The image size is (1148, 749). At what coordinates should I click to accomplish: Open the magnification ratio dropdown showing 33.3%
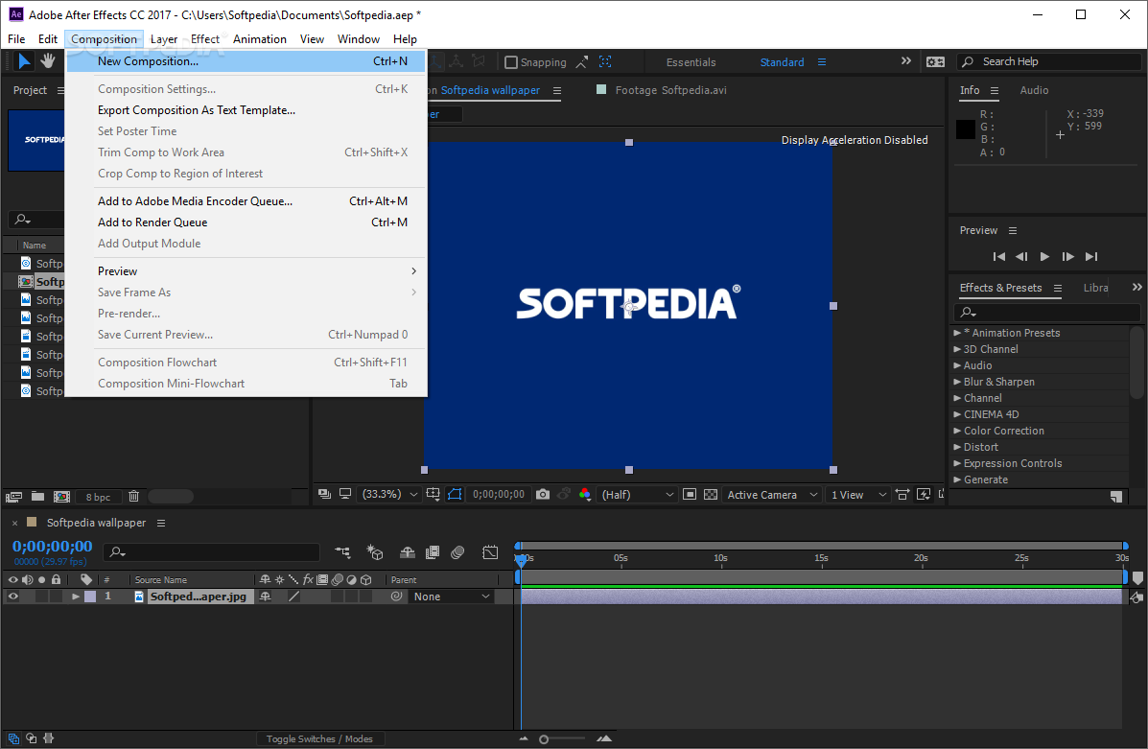(388, 494)
